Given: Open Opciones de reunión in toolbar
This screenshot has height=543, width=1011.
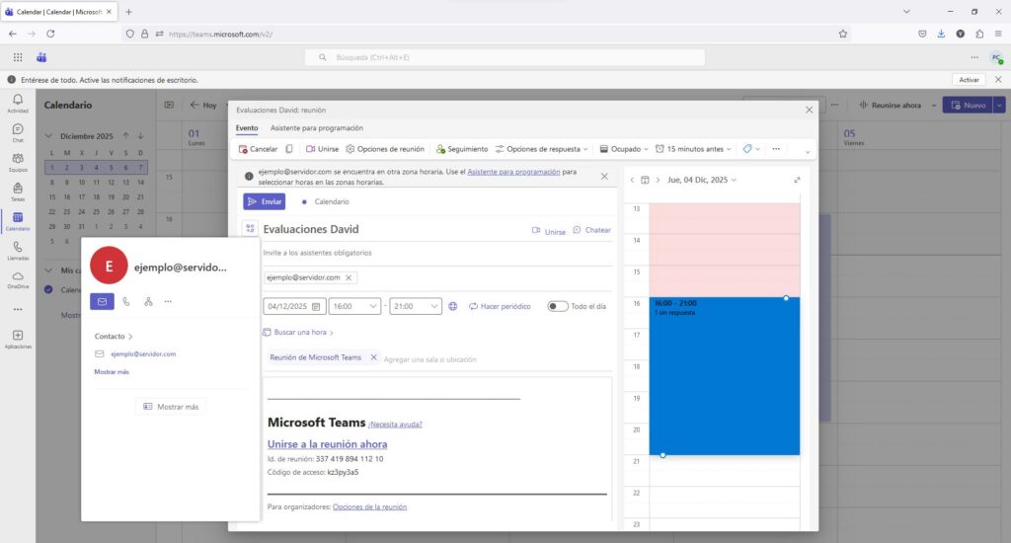Looking at the screenshot, I should (x=385, y=149).
